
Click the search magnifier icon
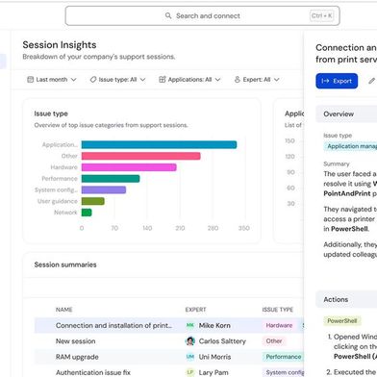(x=168, y=15)
